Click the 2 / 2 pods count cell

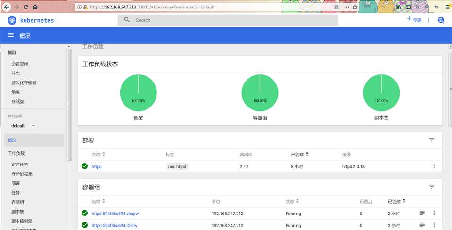tap(244, 166)
